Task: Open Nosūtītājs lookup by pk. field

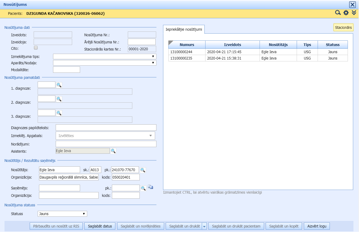Action: click(143, 170)
